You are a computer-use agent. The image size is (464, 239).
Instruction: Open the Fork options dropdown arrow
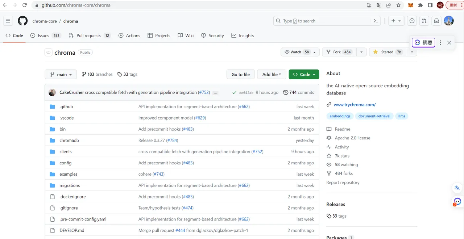(361, 52)
